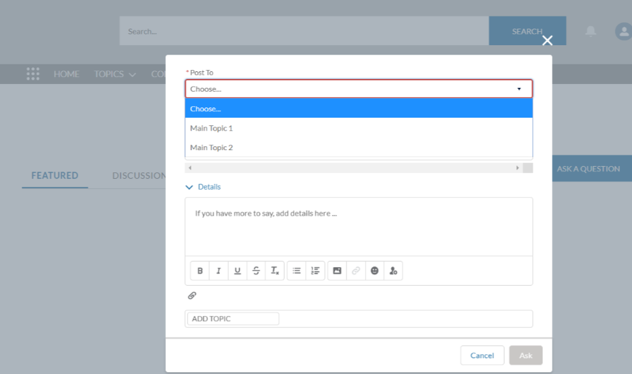632x374 pixels.
Task: Insert a bulleted list
Action: (x=296, y=271)
